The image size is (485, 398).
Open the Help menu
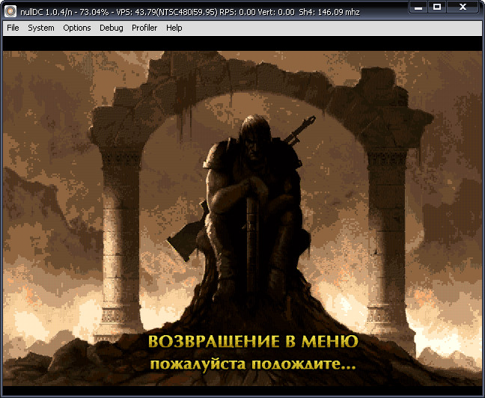click(x=174, y=28)
